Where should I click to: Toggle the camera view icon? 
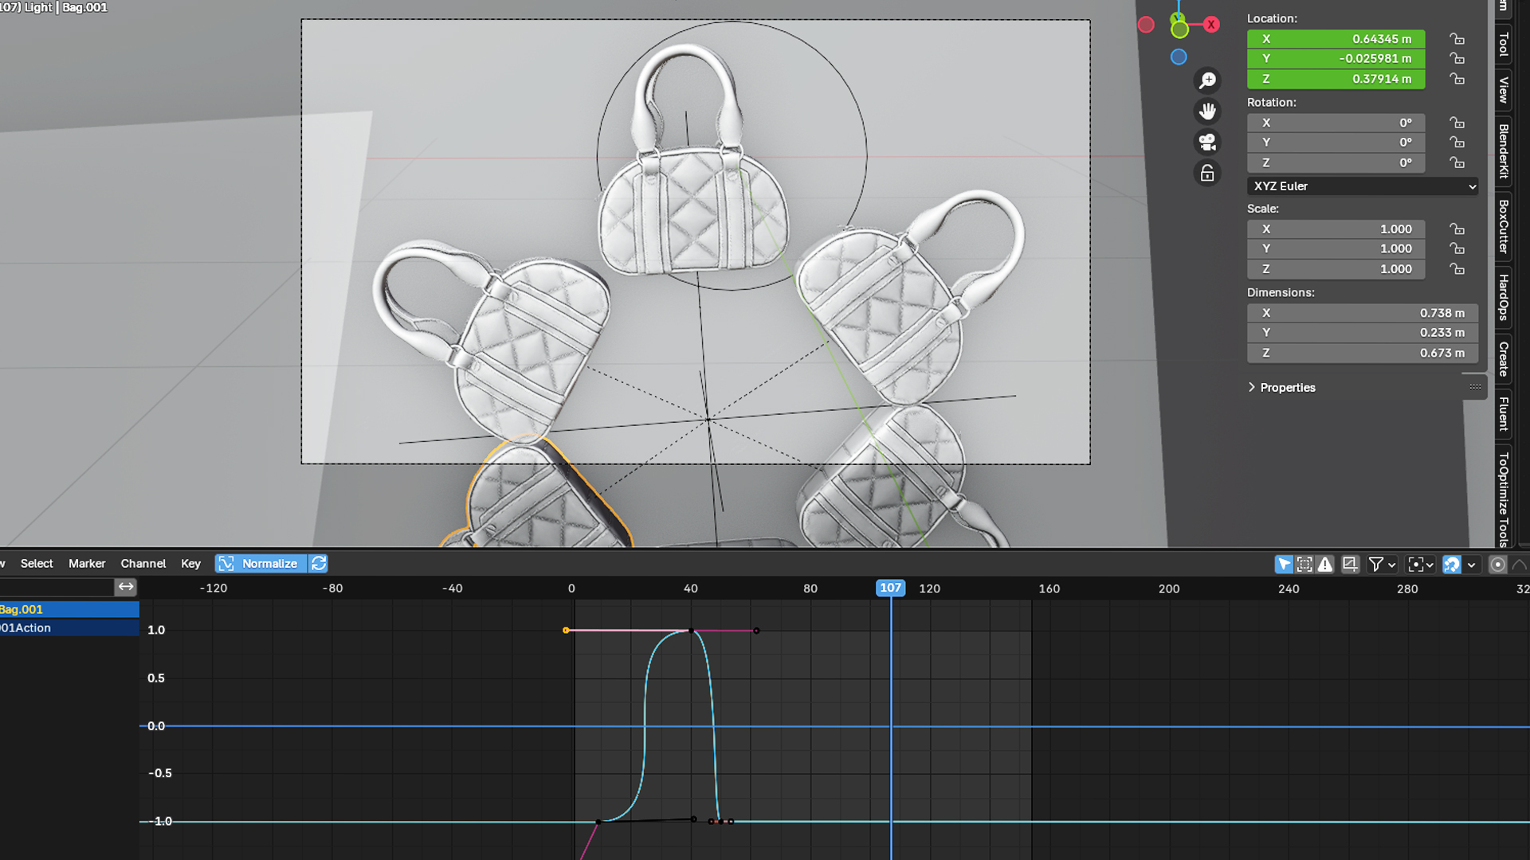pos(1208,142)
